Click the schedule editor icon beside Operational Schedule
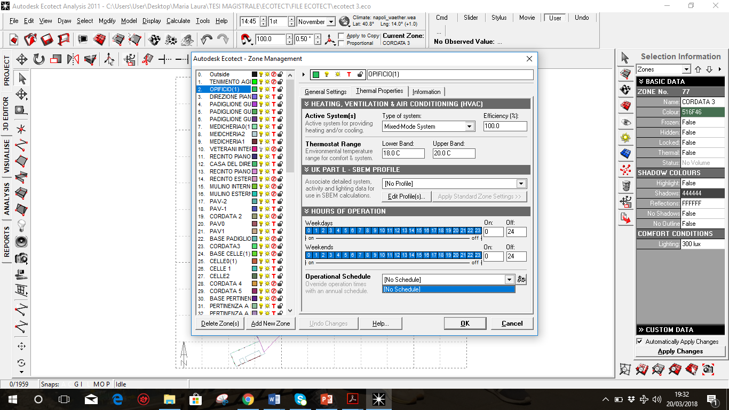Image resolution: width=729 pixels, height=410 pixels. (521, 280)
